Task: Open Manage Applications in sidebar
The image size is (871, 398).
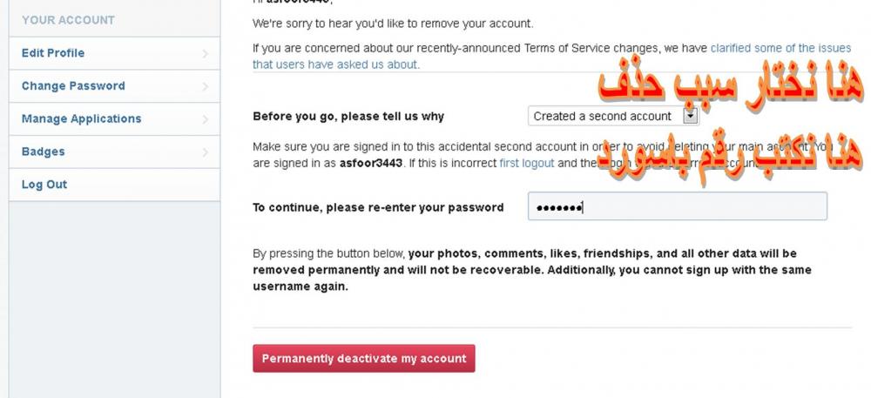Action: (81, 119)
